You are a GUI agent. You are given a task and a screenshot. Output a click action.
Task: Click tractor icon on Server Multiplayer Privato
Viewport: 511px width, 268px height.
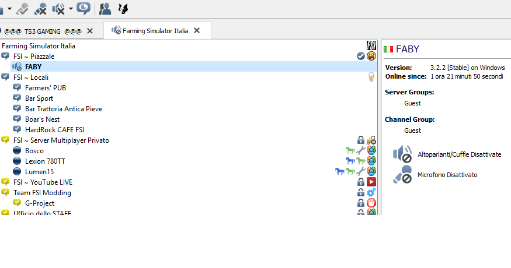[371, 140]
